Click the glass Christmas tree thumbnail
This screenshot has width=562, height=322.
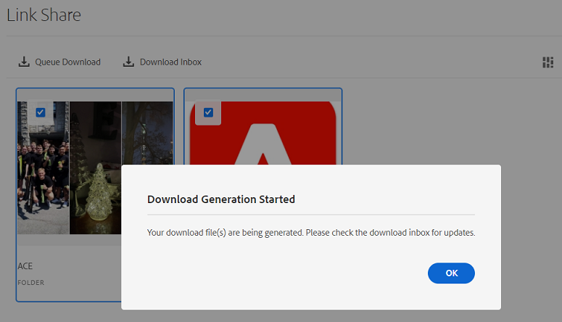pyautogui.click(x=95, y=168)
